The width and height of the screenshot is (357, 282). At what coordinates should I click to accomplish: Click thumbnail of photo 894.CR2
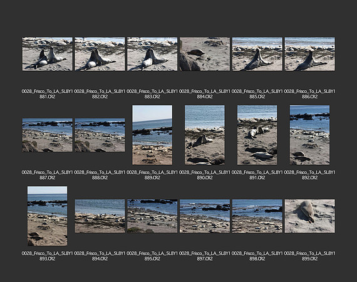click(x=100, y=216)
